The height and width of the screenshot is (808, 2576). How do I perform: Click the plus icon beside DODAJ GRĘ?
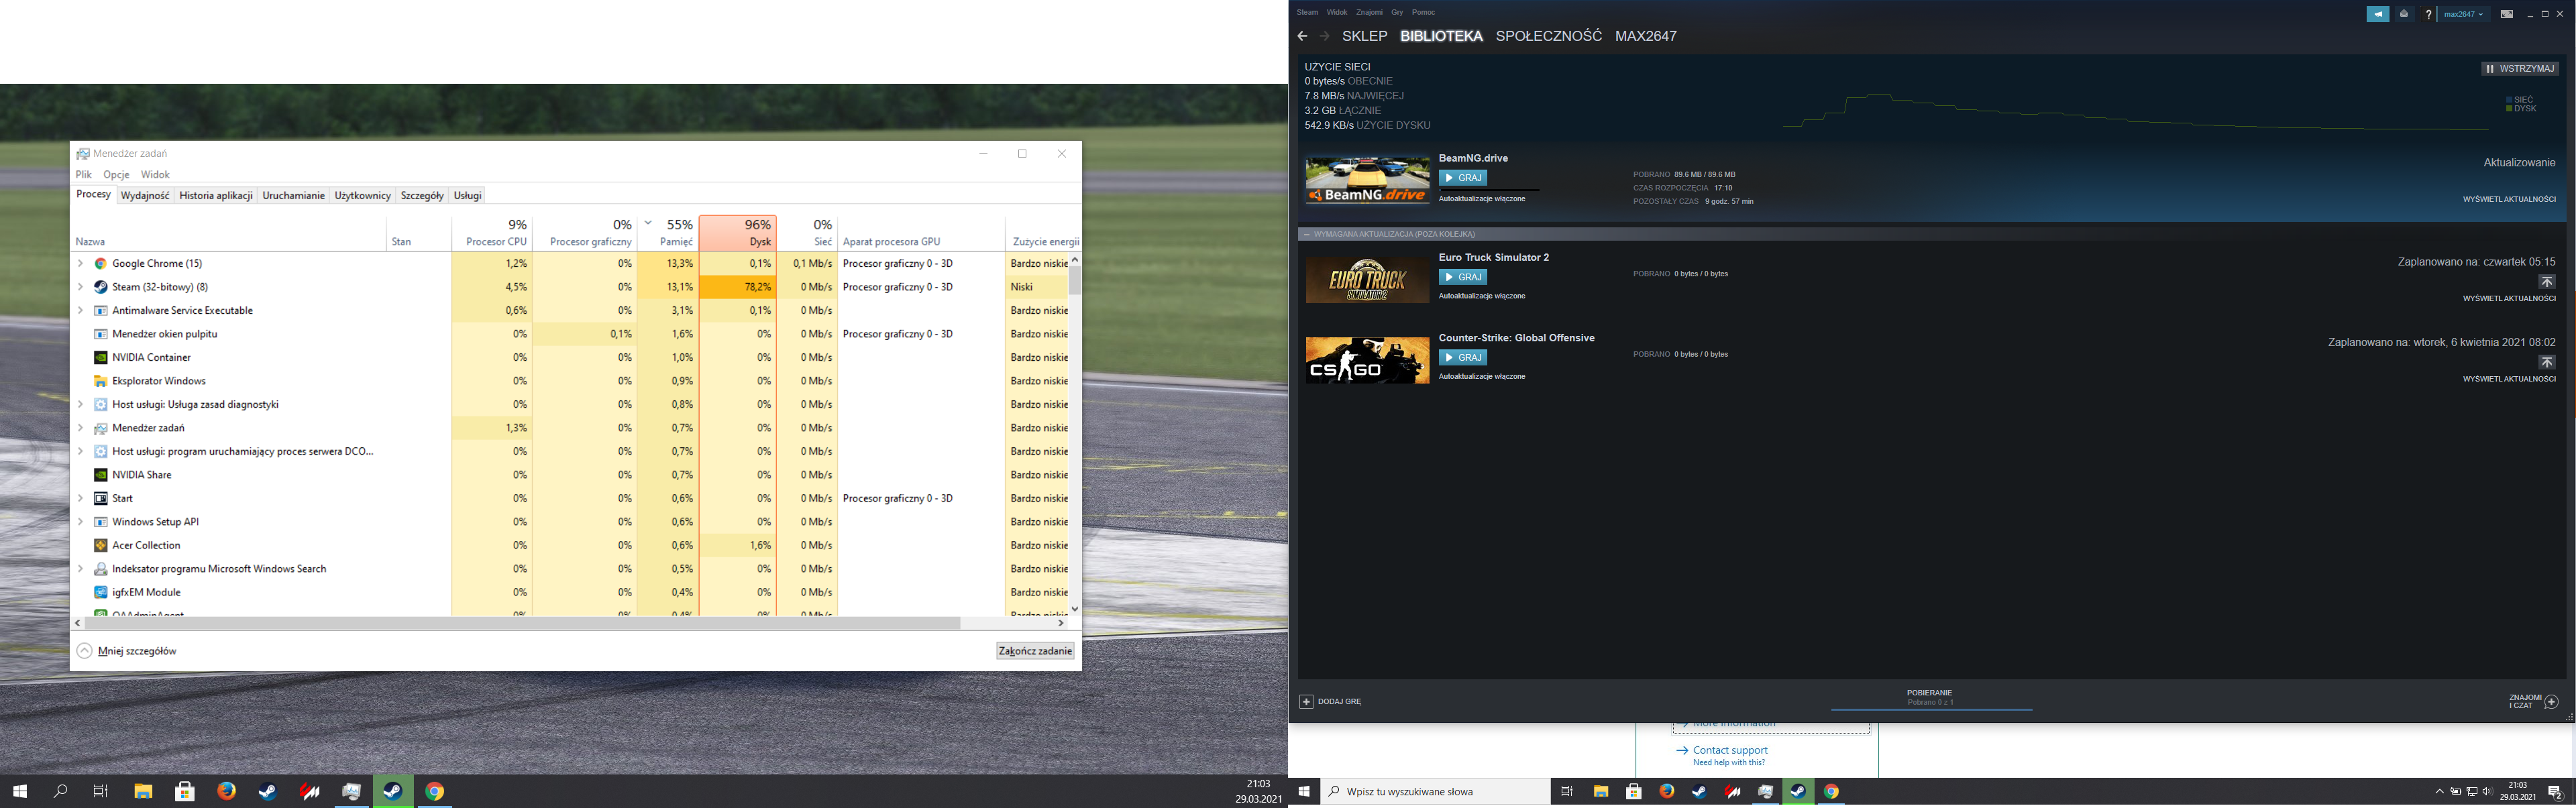(1306, 702)
